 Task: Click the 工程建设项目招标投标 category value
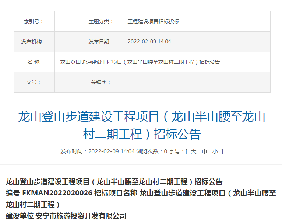(153, 21)
